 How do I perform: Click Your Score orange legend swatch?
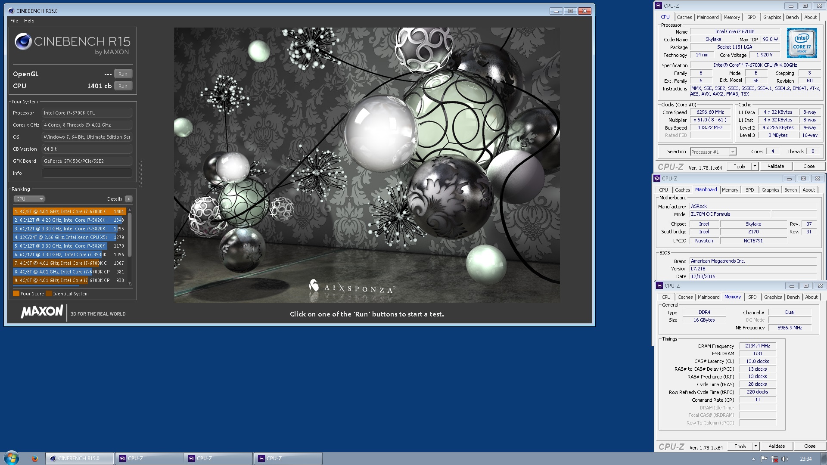16,294
